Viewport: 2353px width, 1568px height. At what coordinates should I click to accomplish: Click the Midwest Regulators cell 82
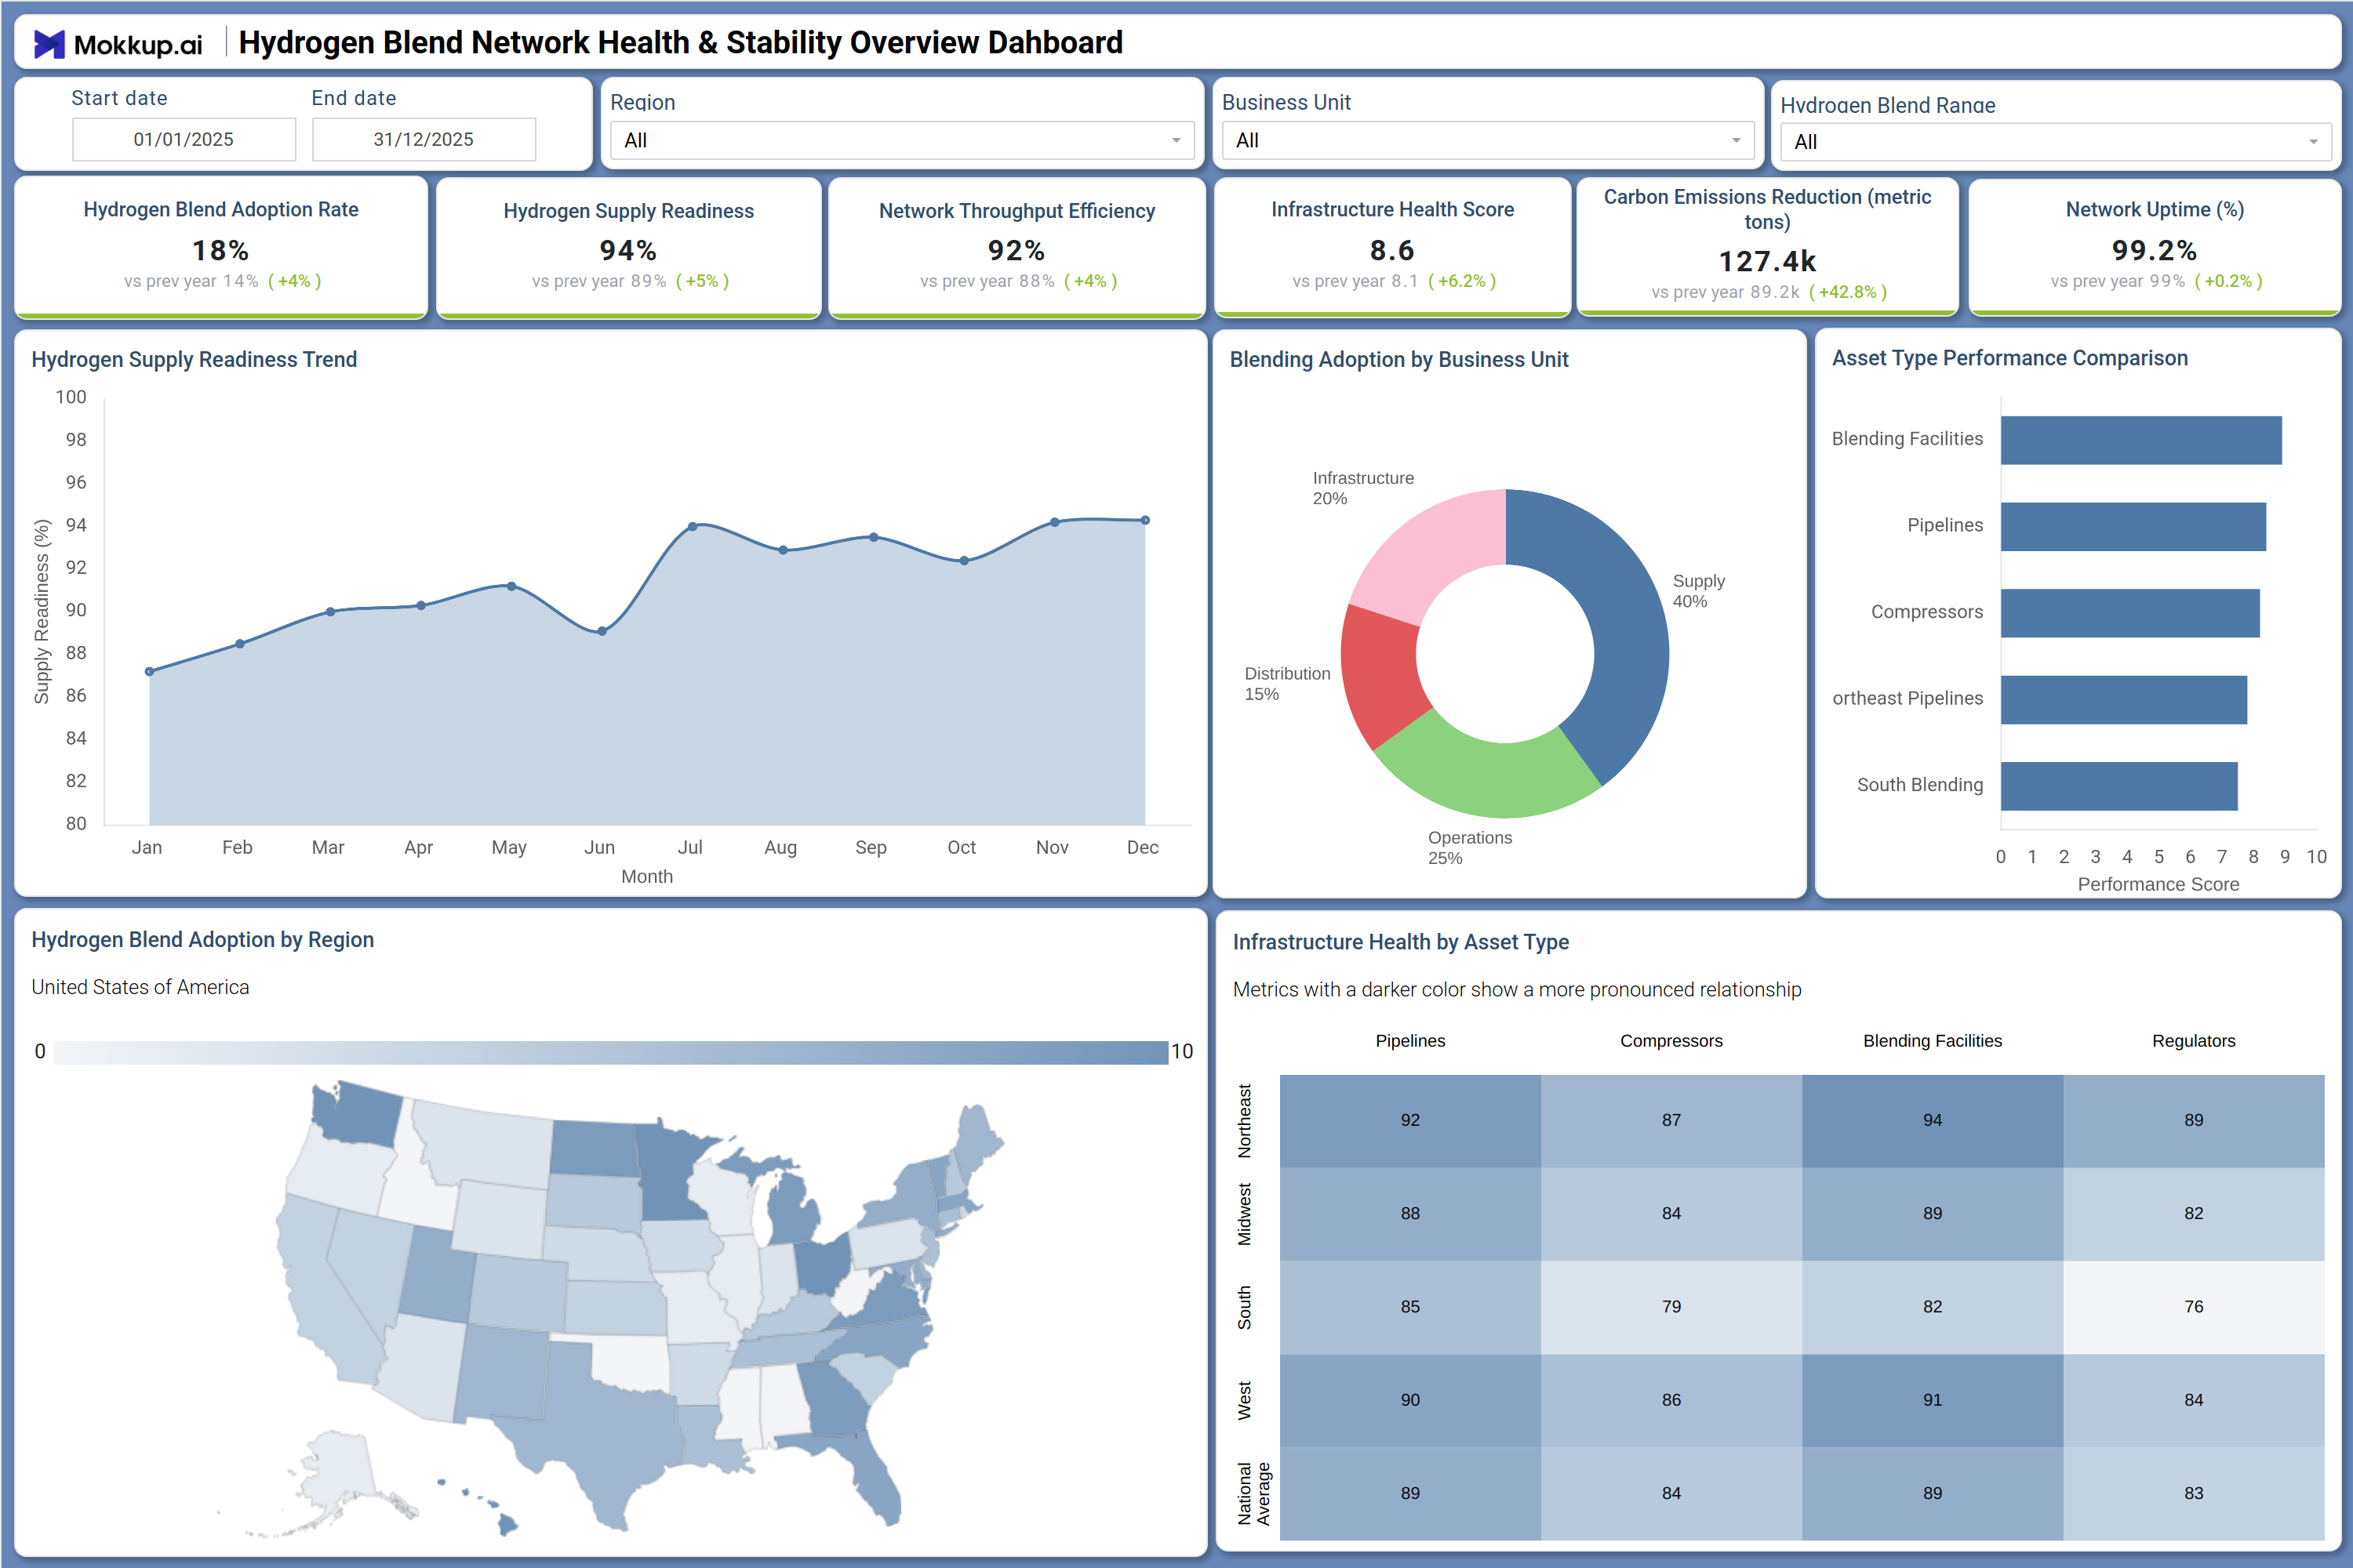tap(2194, 1214)
